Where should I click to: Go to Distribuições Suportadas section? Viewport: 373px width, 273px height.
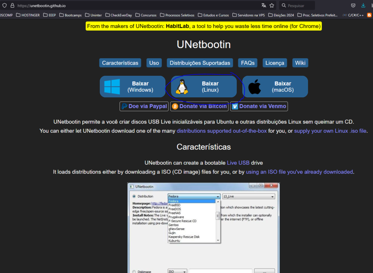pos(200,63)
